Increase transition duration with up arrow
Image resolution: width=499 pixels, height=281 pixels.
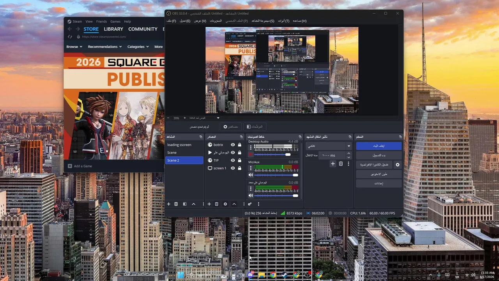point(349,153)
